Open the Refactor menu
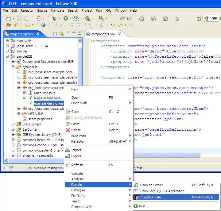Image resolution: width=221 pixels, height=211 pixels. click(x=27, y=10)
